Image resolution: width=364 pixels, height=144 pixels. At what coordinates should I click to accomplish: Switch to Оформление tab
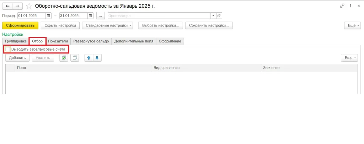click(170, 41)
